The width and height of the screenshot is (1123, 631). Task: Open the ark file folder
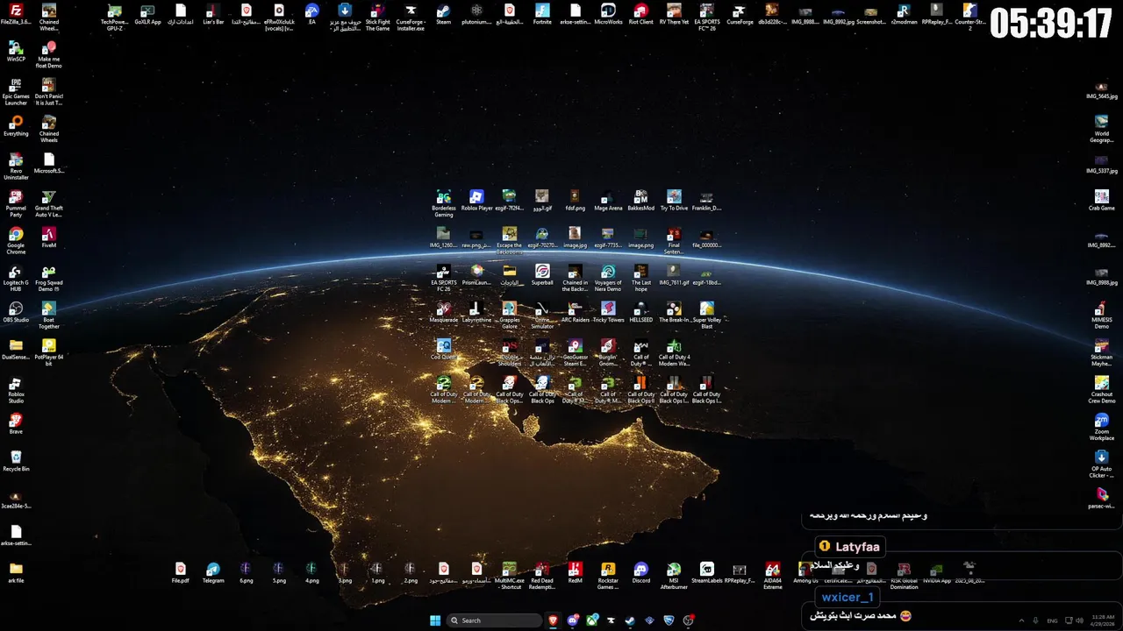pyautogui.click(x=16, y=572)
